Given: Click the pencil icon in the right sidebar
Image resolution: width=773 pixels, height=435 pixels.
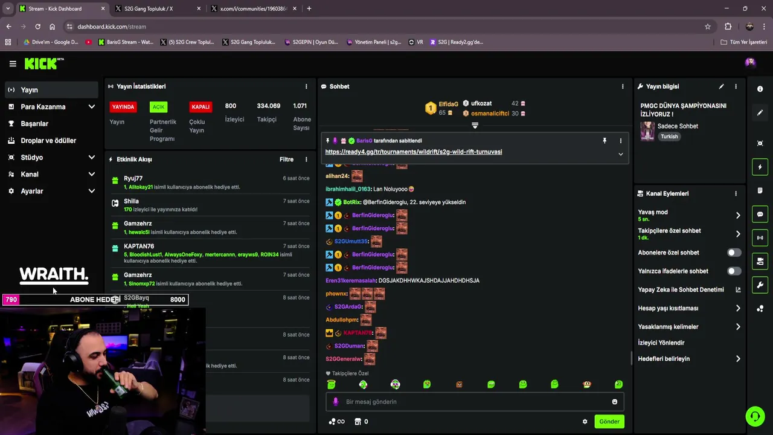Looking at the screenshot, I should pyautogui.click(x=760, y=112).
